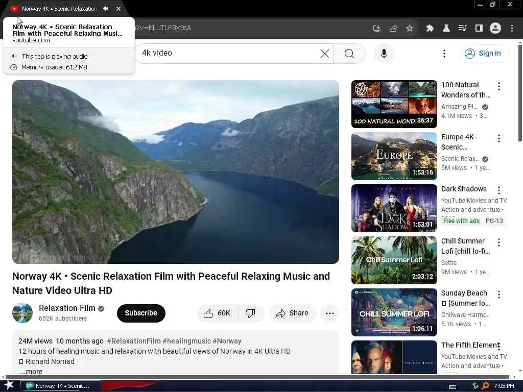Screen dimensions: 523x392
Task: Open 100 Natural Wonders video thumbnail
Action: coord(394,104)
